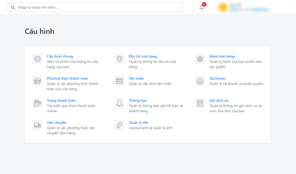This screenshot has height=174, width=296.
Task: Click the checkout list icon for Trang thanh toán
Action: [37, 103]
